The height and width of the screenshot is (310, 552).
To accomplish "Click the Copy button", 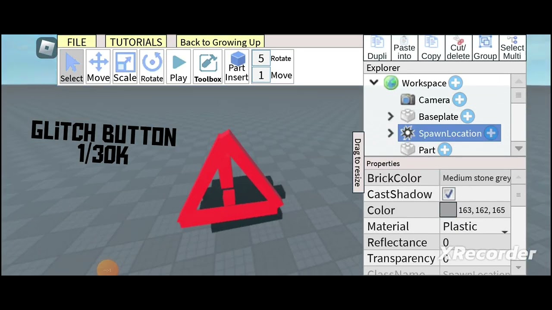I will click(431, 48).
